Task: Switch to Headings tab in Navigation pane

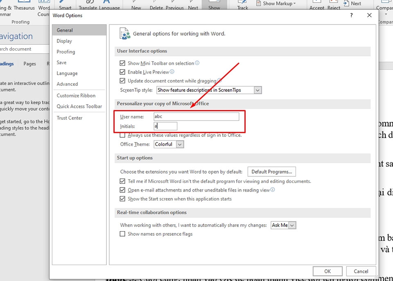Action: coord(7,64)
